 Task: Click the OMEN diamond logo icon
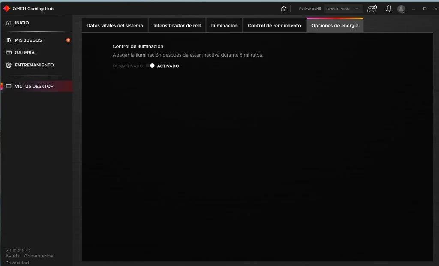click(x=7, y=9)
